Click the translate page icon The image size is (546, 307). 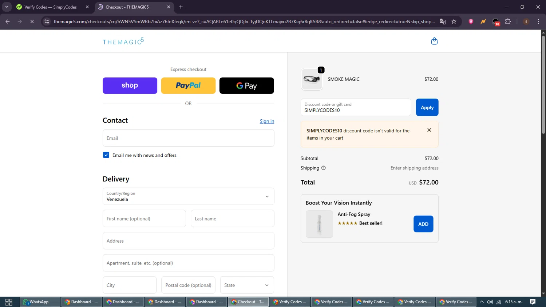443,21
